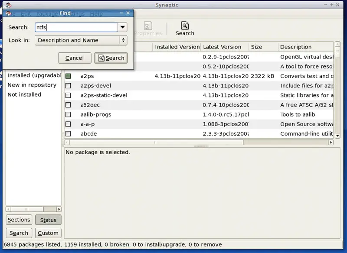Select the aalib-progs package name
347x253 pixels.
[x=96, y=114]
